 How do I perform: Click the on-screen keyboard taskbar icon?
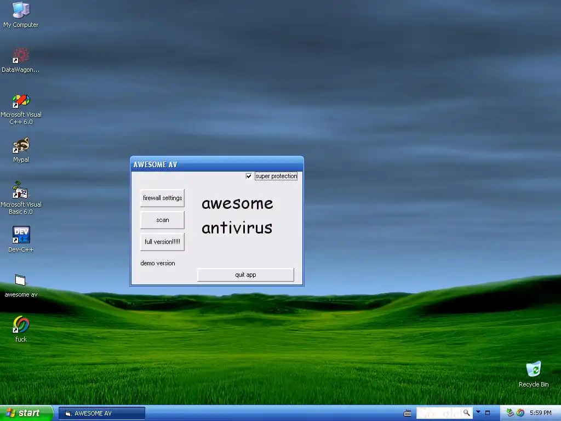(408, 413)
